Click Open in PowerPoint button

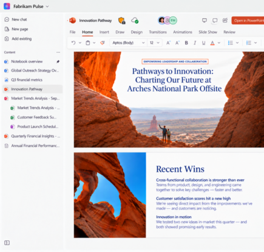coord(248,21)
